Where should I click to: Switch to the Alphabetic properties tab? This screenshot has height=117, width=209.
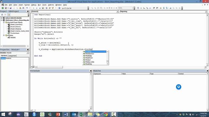(x=4, y=56)
